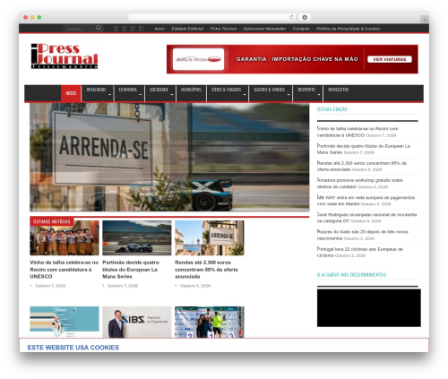Open sidebar link Rendas até 2.300 euros
Screen dimensions: 448x379
pos(361,166)
